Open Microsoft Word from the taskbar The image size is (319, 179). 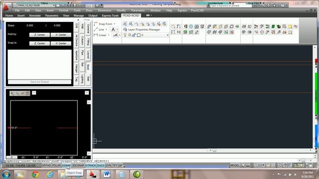107,174
